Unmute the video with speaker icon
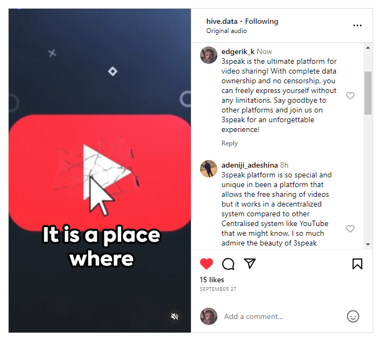385x345 pixels. click(x=175, y=316)
